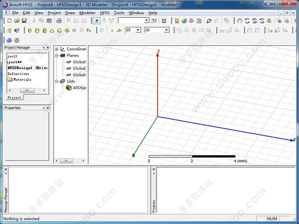
Task: Click the blue 3D molecule icon in third toolbar row
Action: (x=9, y=40)
